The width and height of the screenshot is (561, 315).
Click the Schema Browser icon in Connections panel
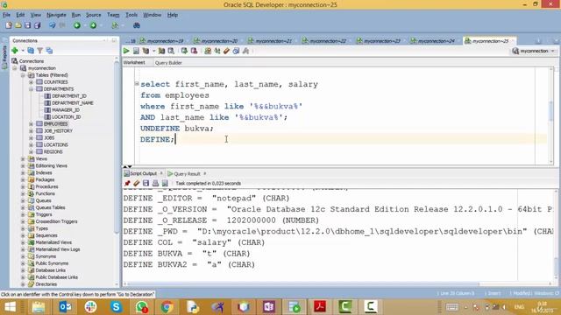coord(49,51)
